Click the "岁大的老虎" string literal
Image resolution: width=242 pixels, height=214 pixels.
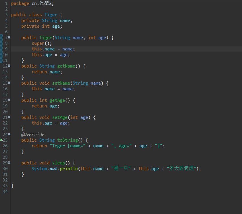coord(181,169)
